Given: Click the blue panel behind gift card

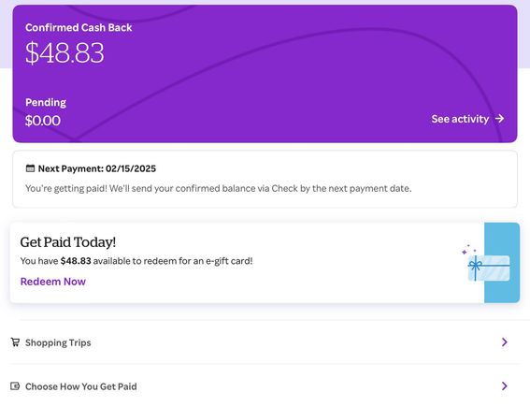Looking at the screenshot, I should pyautogui.click(x=502, y=263).
